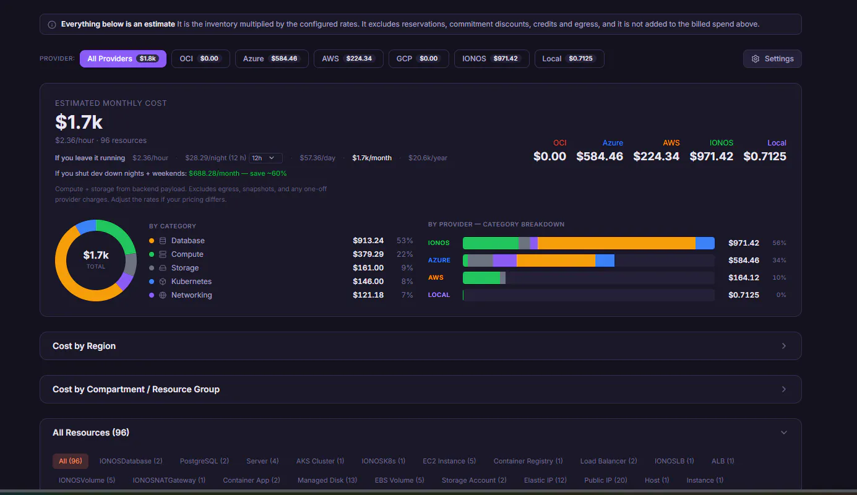Filter resources by Container Registry (1)
857x495 pixels.
(x=528, y=461)
